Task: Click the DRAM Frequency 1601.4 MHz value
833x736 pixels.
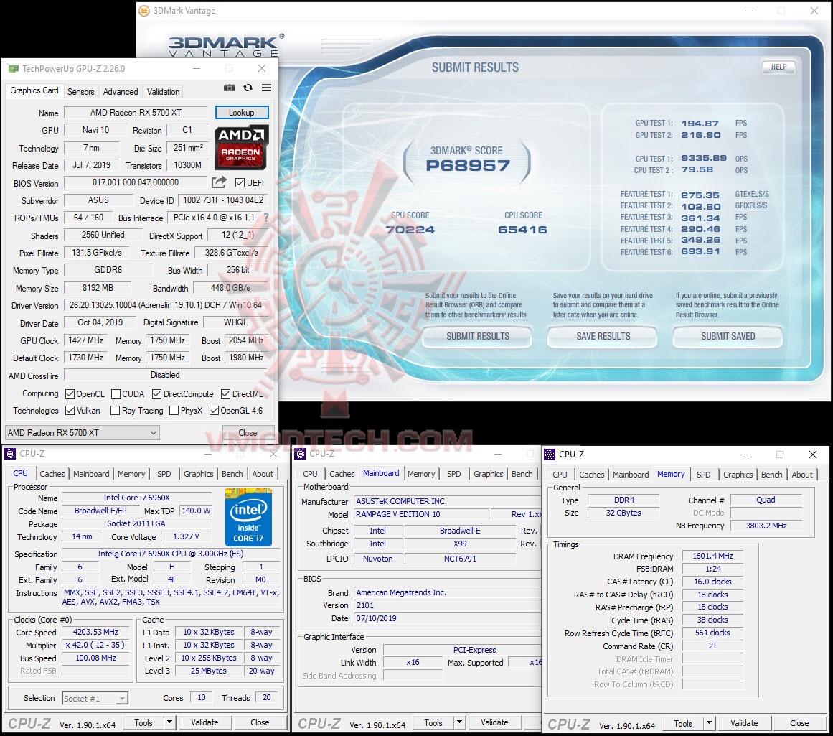Action: click(x=712, y=556)
